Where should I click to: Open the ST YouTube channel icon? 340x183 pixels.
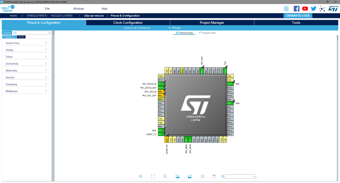305,8
